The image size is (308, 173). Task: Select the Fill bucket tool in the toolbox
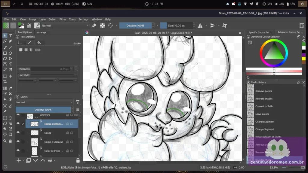point(5,99)
